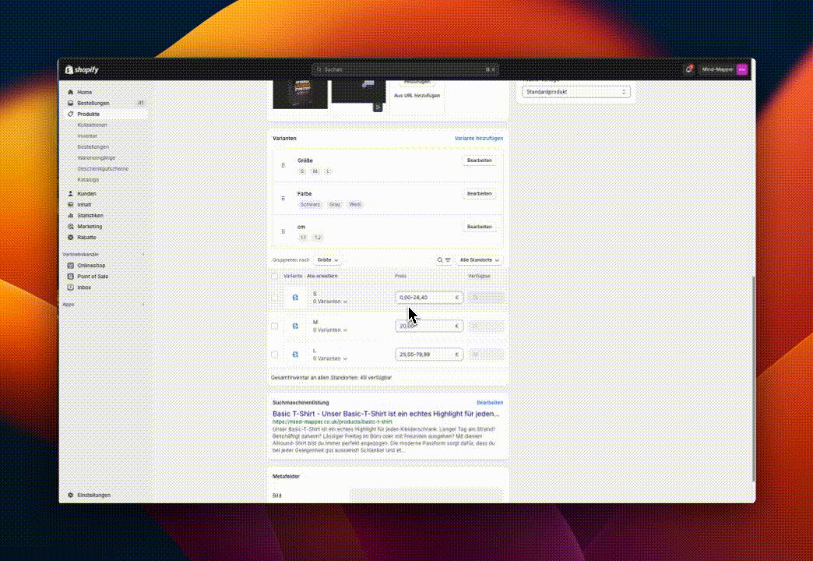This screenshot has height=561, width=813.
Task: Click the Bestellungen inbox icon at top of sidebar
Action: (71, 103)
